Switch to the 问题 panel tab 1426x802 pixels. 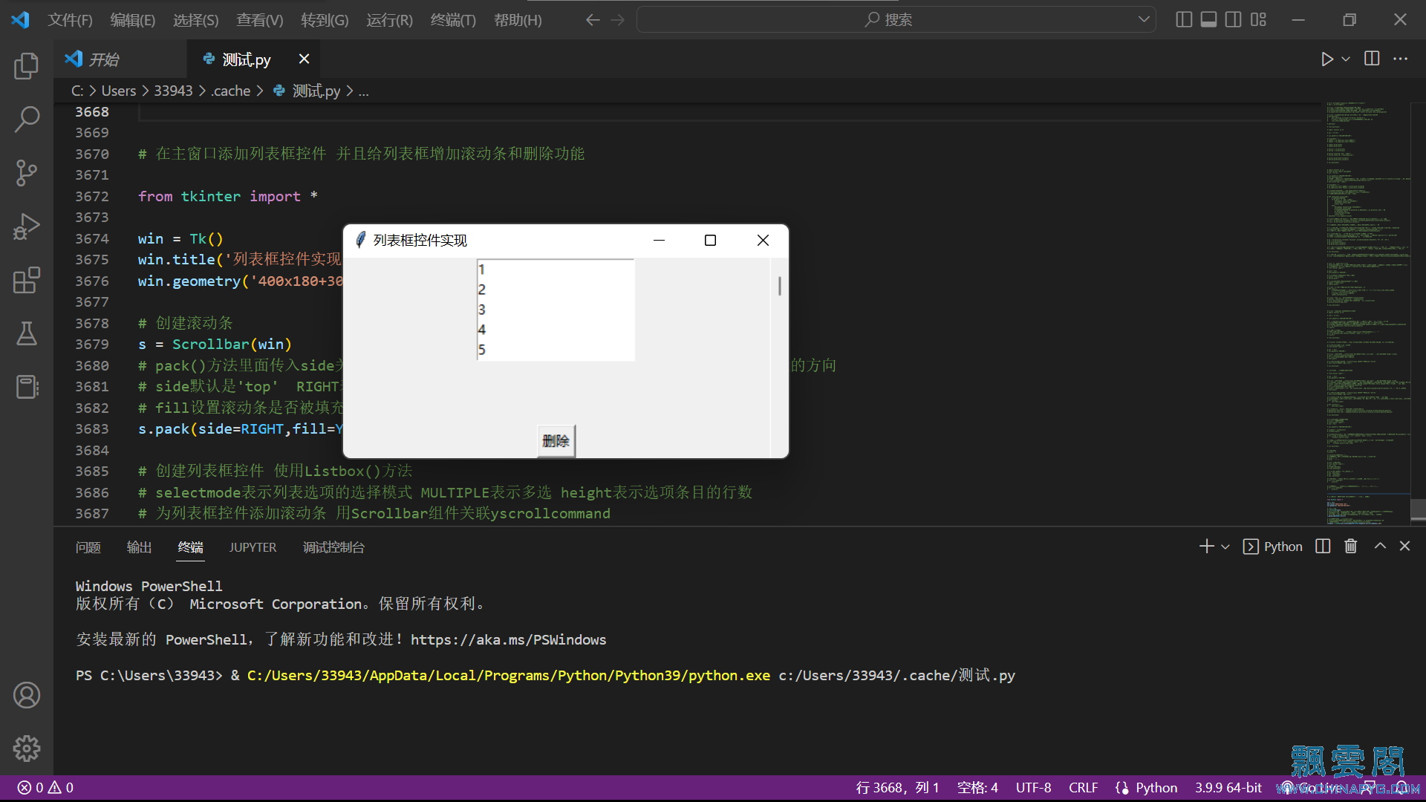(x=88, y=547)
